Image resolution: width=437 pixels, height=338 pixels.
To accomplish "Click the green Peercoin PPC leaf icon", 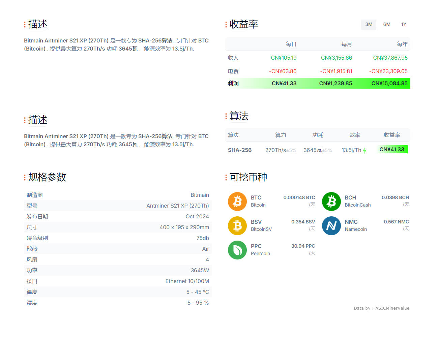I will coord(237,250).
